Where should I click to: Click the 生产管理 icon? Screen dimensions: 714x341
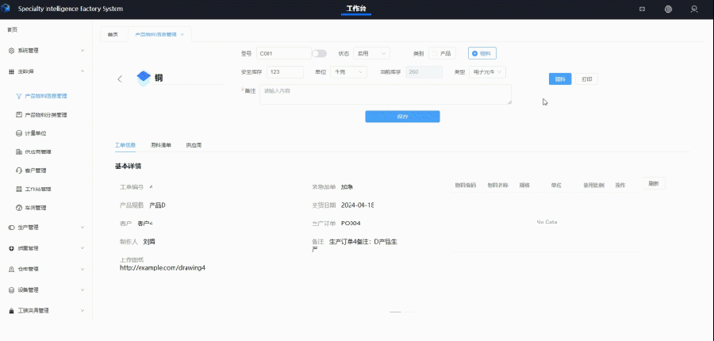pos(11,227)
